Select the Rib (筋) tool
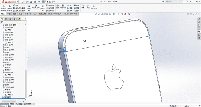201x107 pixels. 69,6
